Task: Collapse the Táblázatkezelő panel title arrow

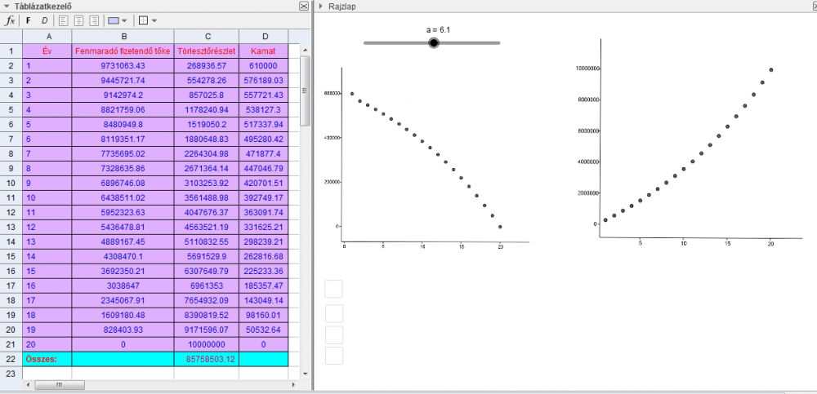Action: tap(7, 6)
